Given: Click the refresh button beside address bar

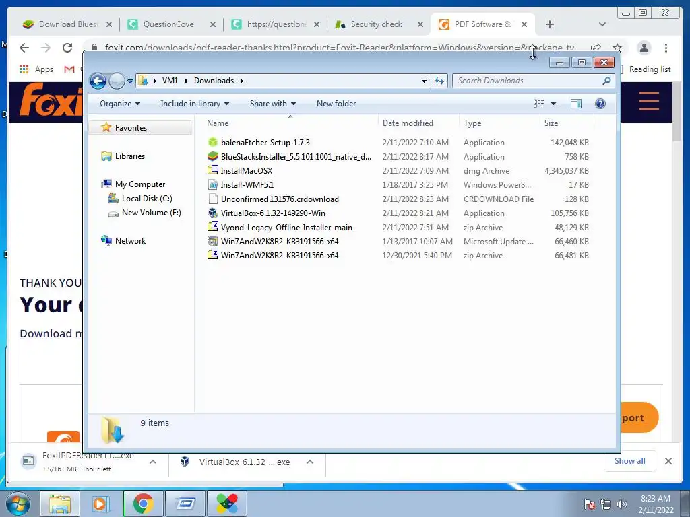Looking at the screenshot, I should tap(439, 81).
